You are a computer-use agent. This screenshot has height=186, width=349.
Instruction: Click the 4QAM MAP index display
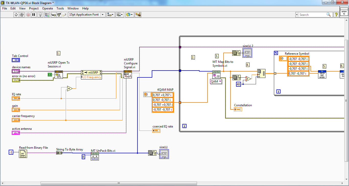point(147,95)
